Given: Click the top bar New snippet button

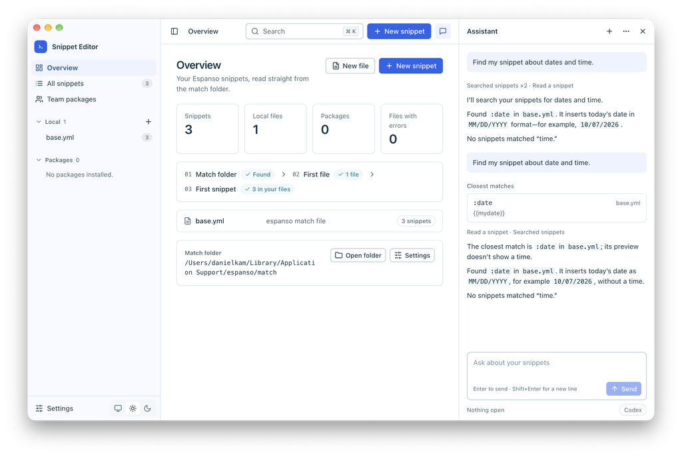Looking at the screenshot, I should (x=399, y=31).
